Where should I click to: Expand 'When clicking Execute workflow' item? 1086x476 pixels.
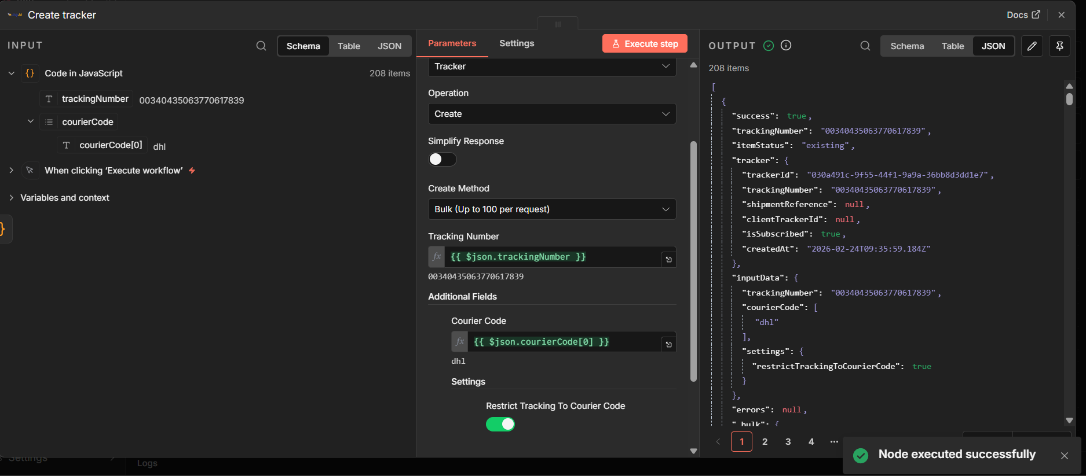click(11, 170)
